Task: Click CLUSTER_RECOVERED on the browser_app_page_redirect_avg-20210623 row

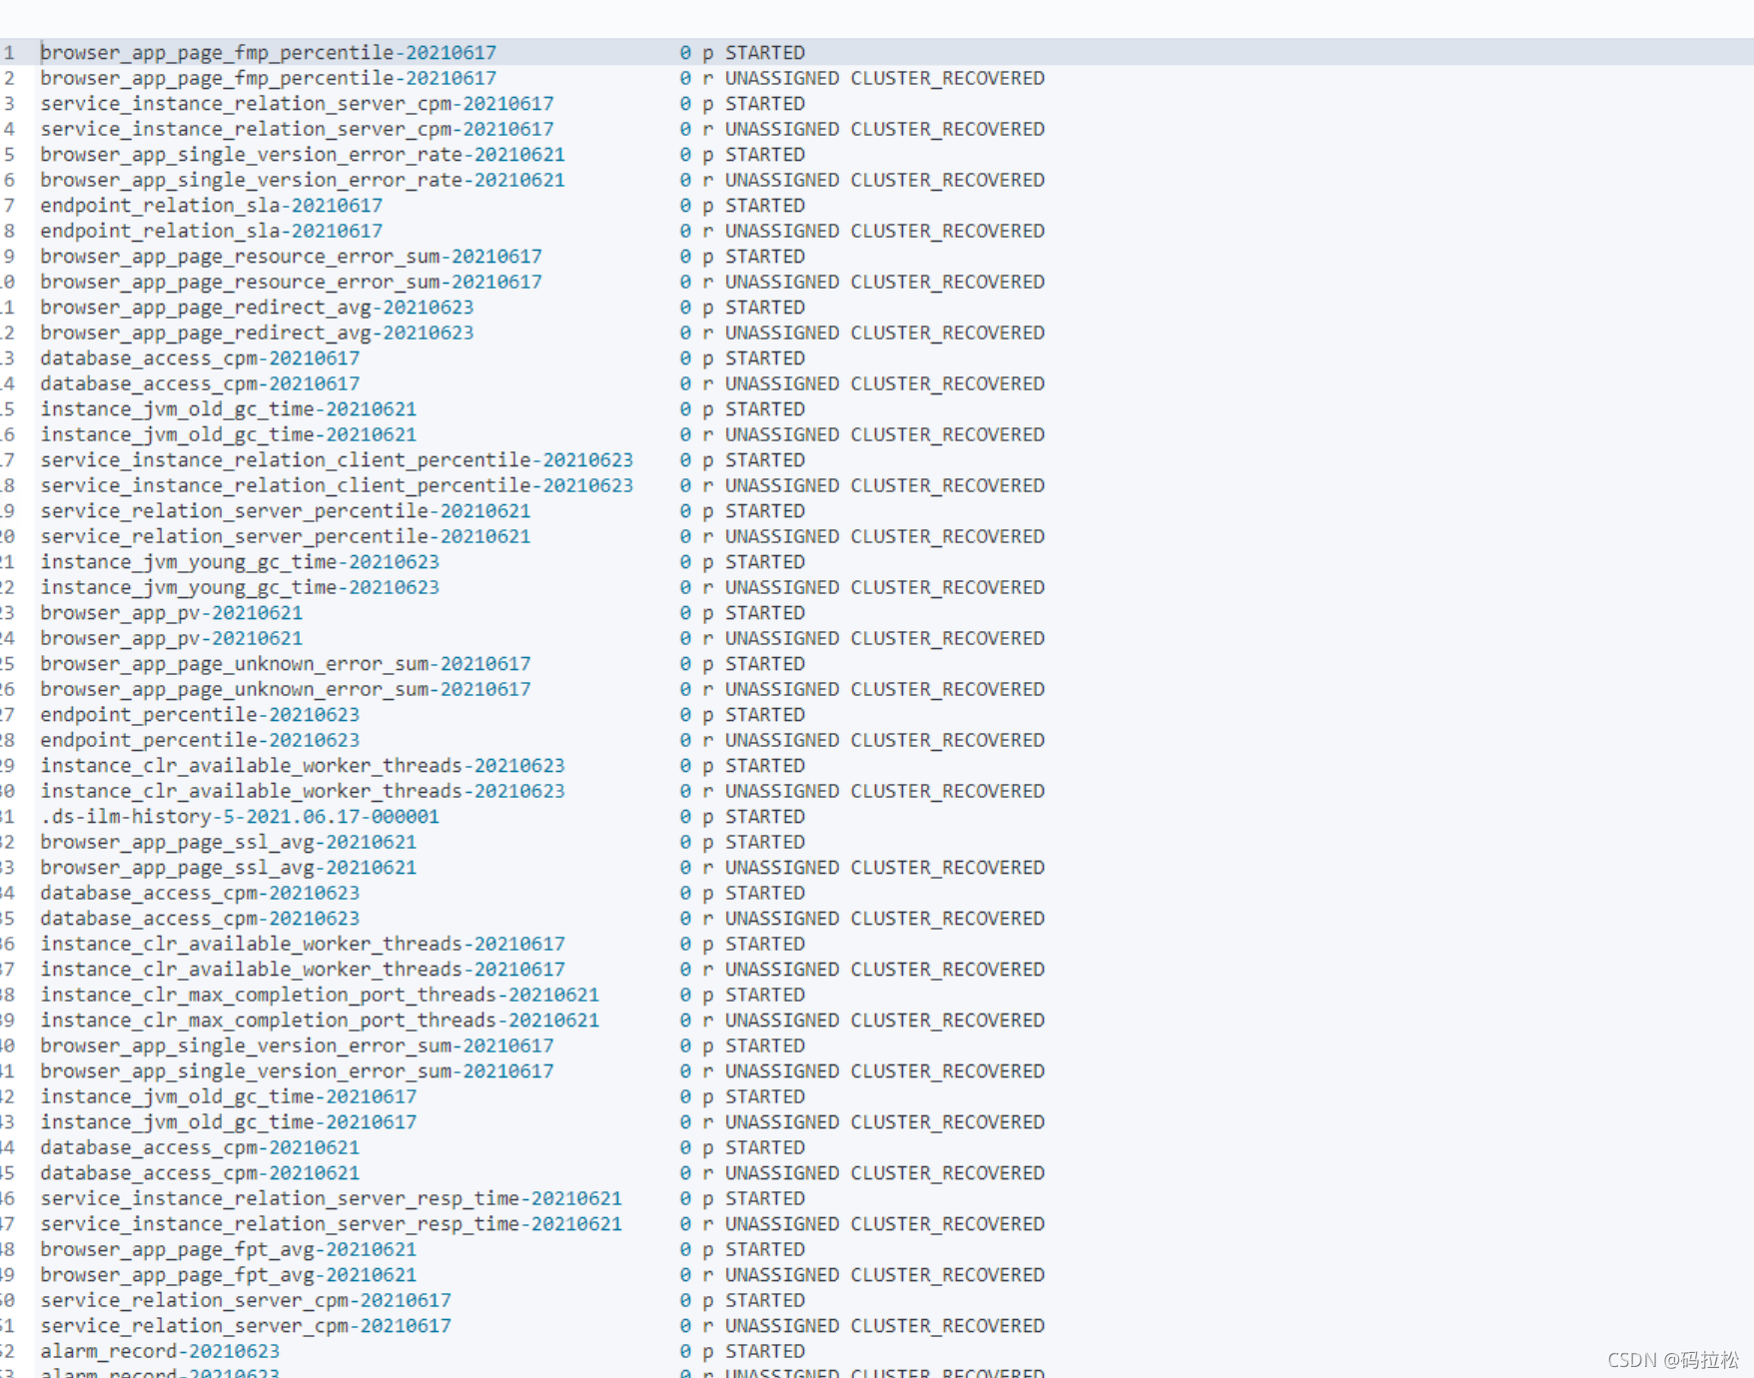Action: tap(948, 333)
